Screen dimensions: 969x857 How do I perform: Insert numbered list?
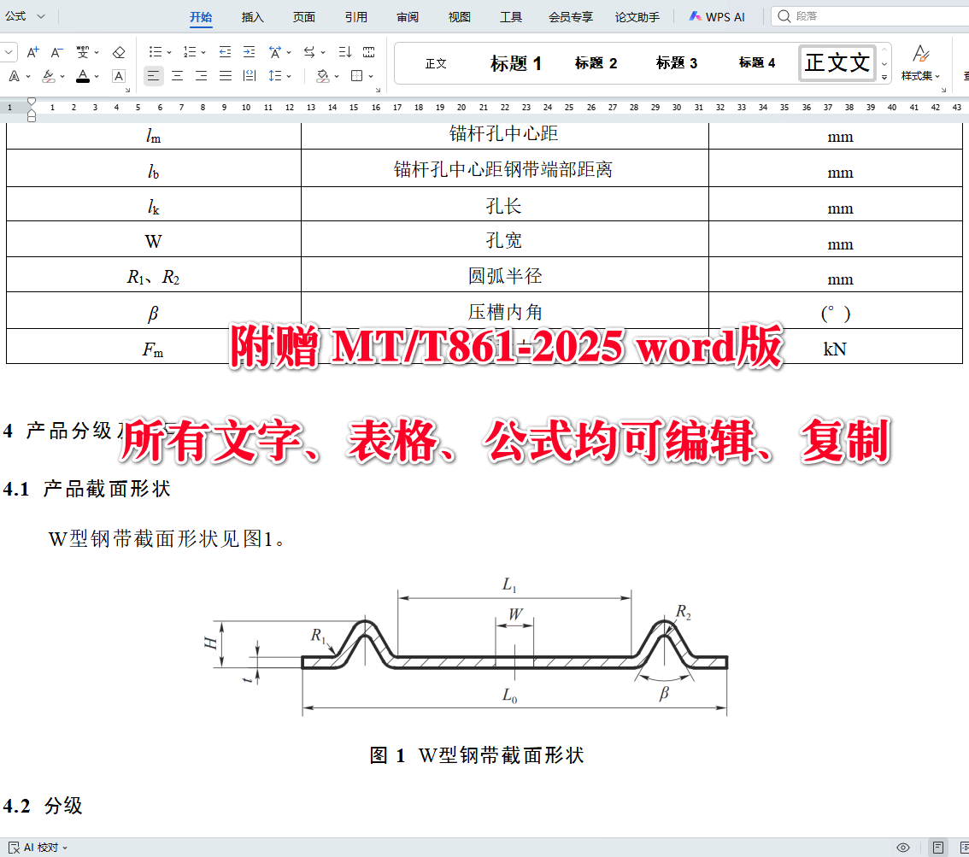[x=190, y=52]
